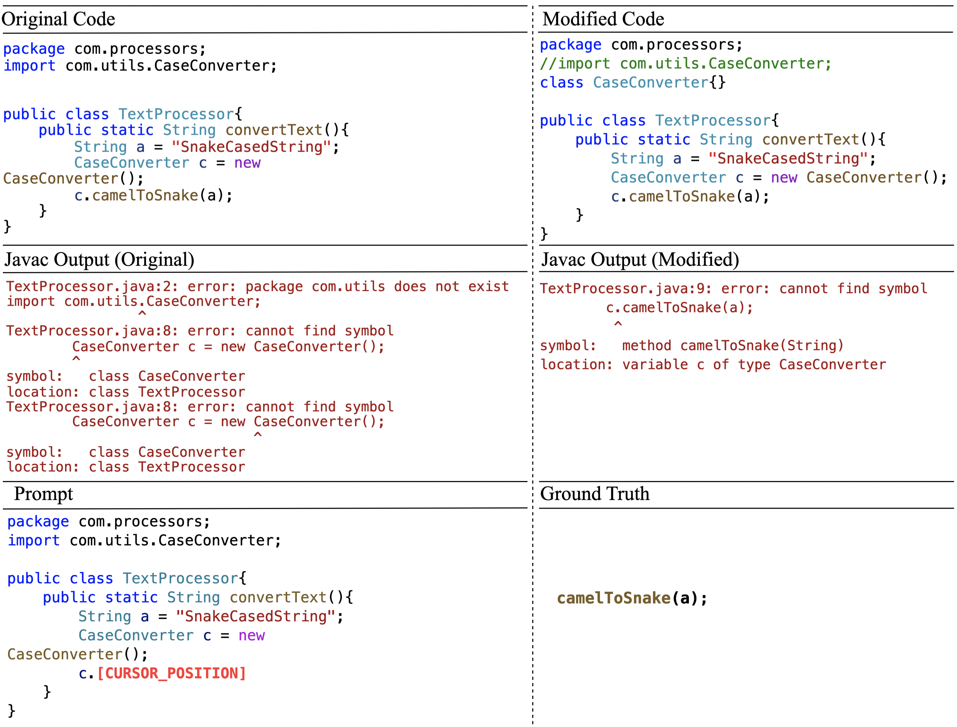Click the 'Javac Output (Modified)' heading
This screenshot has width=957, height=727.
(x=640, y=260)
